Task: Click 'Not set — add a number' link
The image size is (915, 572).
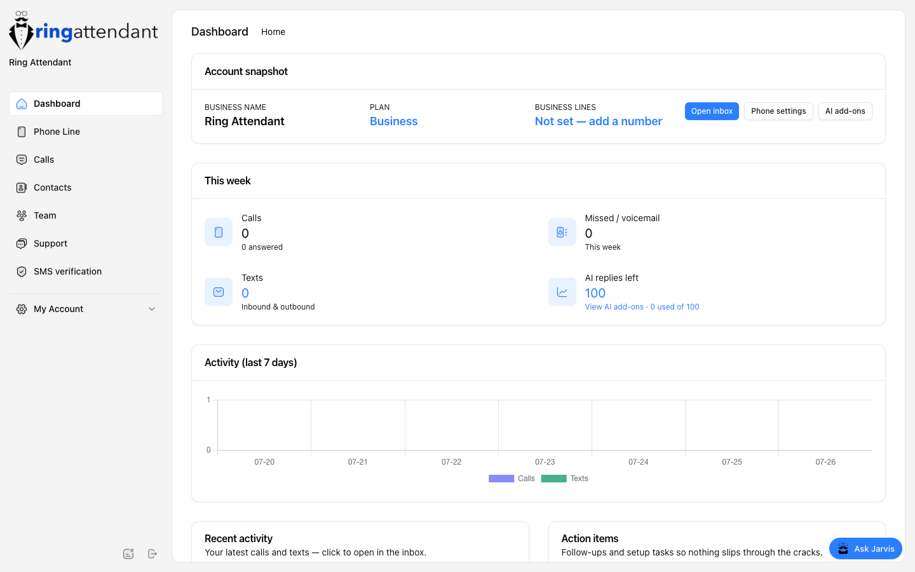Action: click(599, 121)
